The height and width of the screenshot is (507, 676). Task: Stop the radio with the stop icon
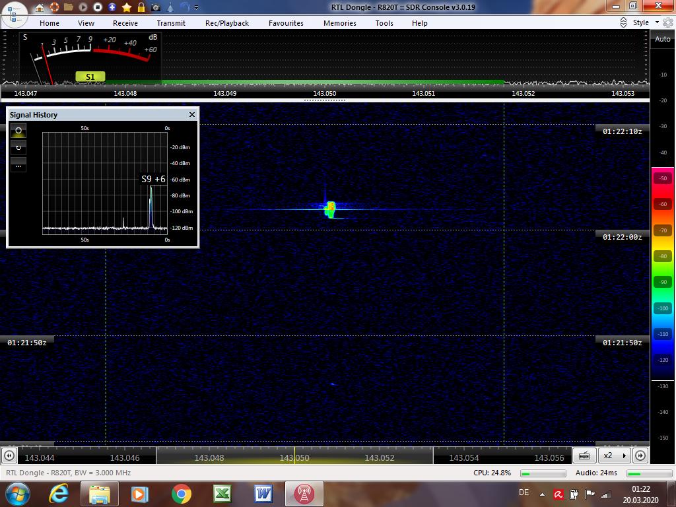[x=98, y=7]
